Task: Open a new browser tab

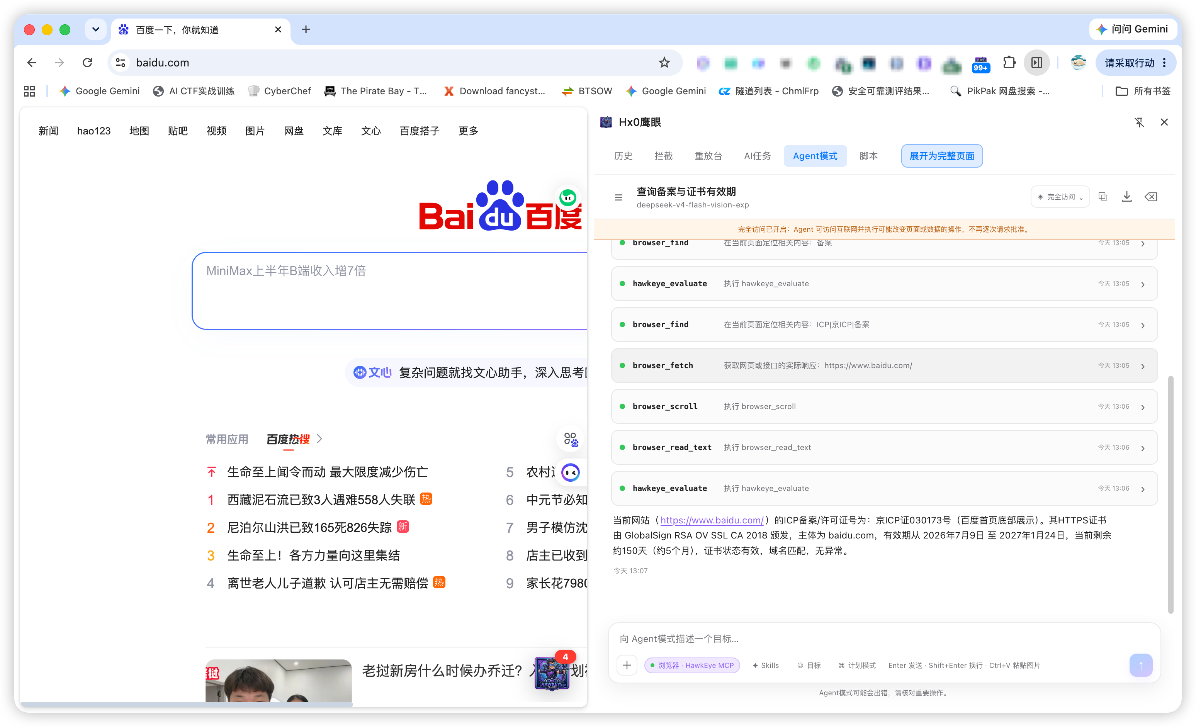Action: (306, 30)
